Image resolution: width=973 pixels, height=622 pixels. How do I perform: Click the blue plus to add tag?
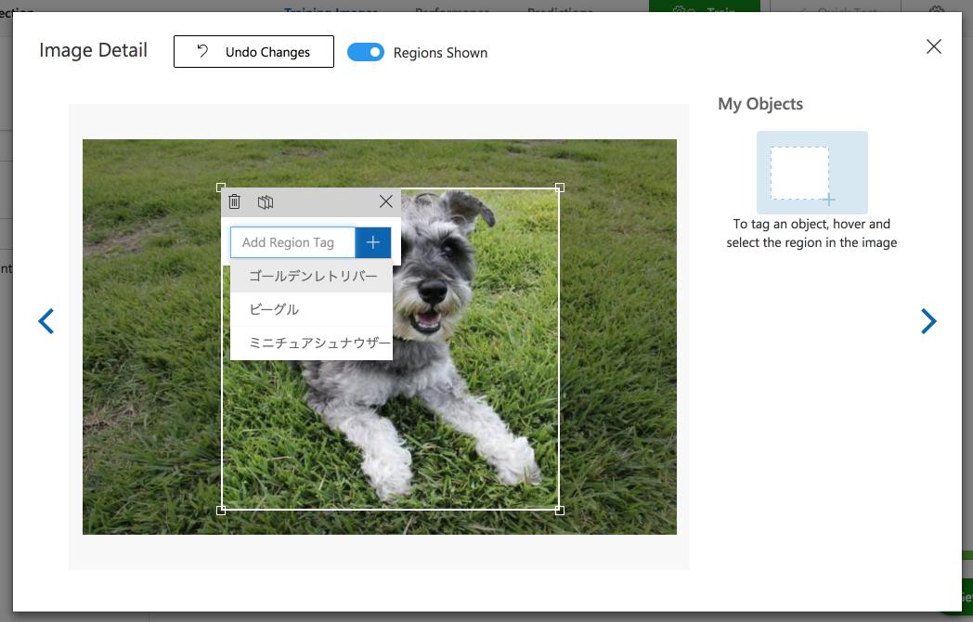coord(372,241)
